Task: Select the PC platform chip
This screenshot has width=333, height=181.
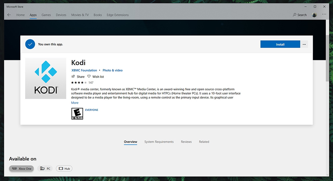Action: tap(45, 168)
